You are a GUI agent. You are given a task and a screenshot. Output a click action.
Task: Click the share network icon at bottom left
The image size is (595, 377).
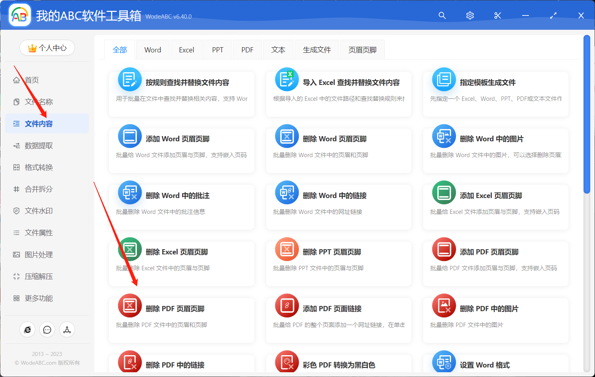click(67, 329)
